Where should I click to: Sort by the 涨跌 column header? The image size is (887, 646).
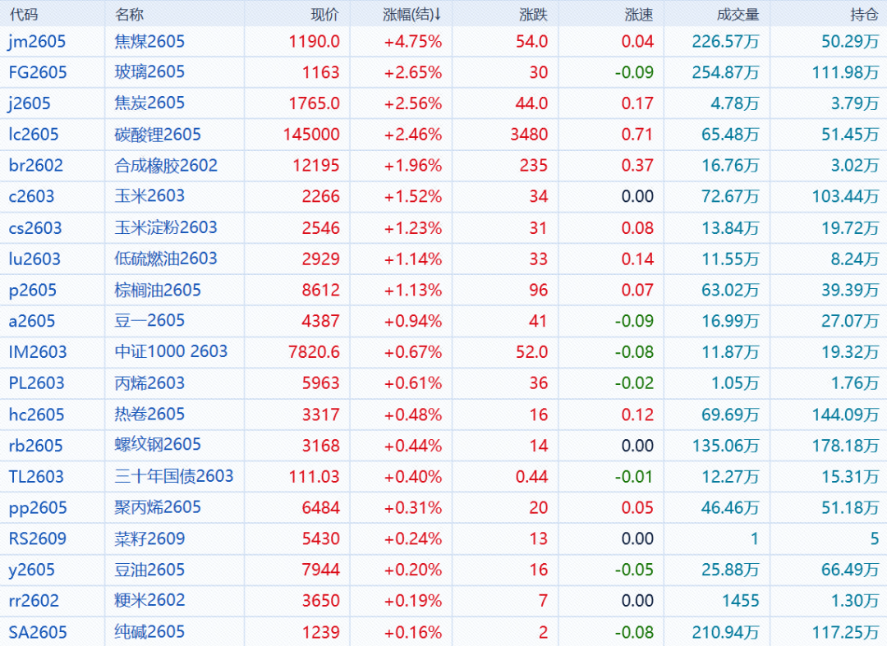pyautogui.click(x=534, y=15)
